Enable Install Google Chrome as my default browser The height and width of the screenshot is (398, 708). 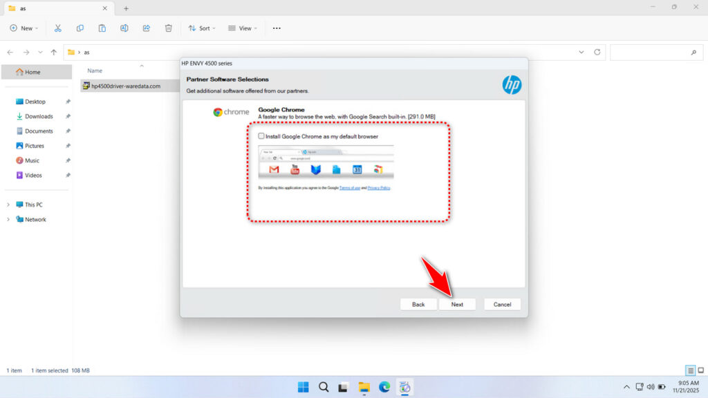point(261,136)
